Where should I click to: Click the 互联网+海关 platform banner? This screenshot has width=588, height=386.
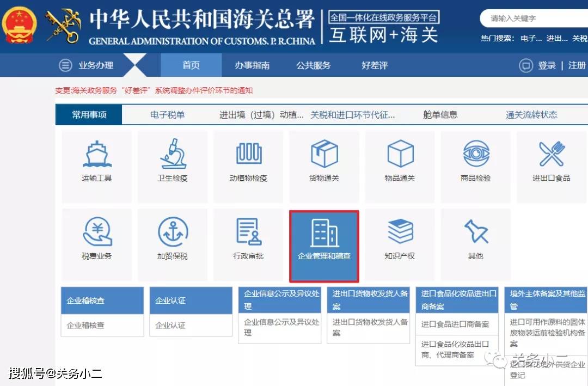(x=384, y=27)
